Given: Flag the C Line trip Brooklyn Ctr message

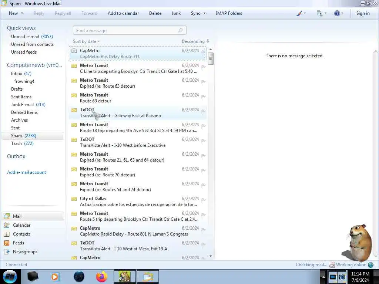Looking at the screenshot, I should point(203,67).
